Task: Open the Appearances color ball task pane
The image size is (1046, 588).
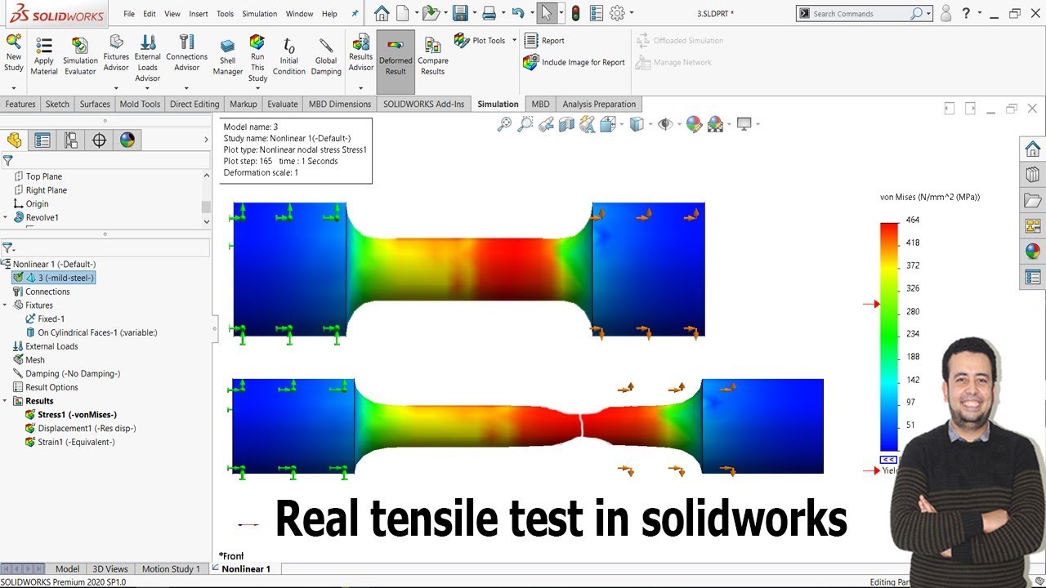Action: pos(1033,251)
